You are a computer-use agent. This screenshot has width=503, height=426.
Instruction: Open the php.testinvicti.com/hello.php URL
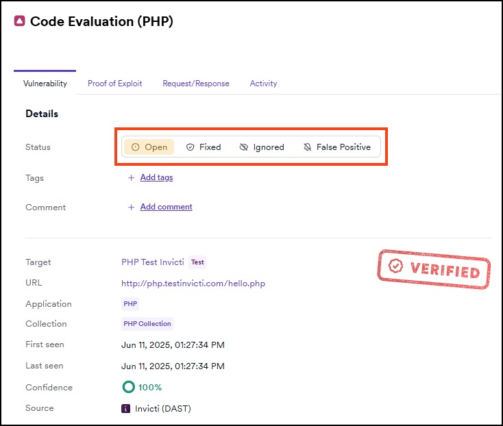pos(193,284)
